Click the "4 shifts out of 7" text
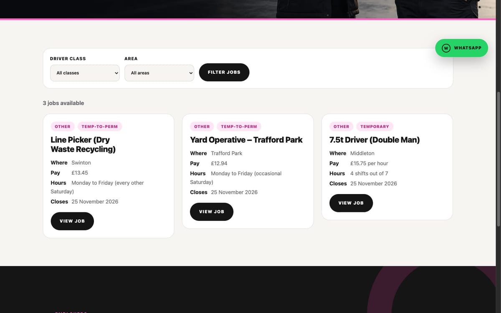The width and height of the screenshot is (501, 313). tap(369, 174)
